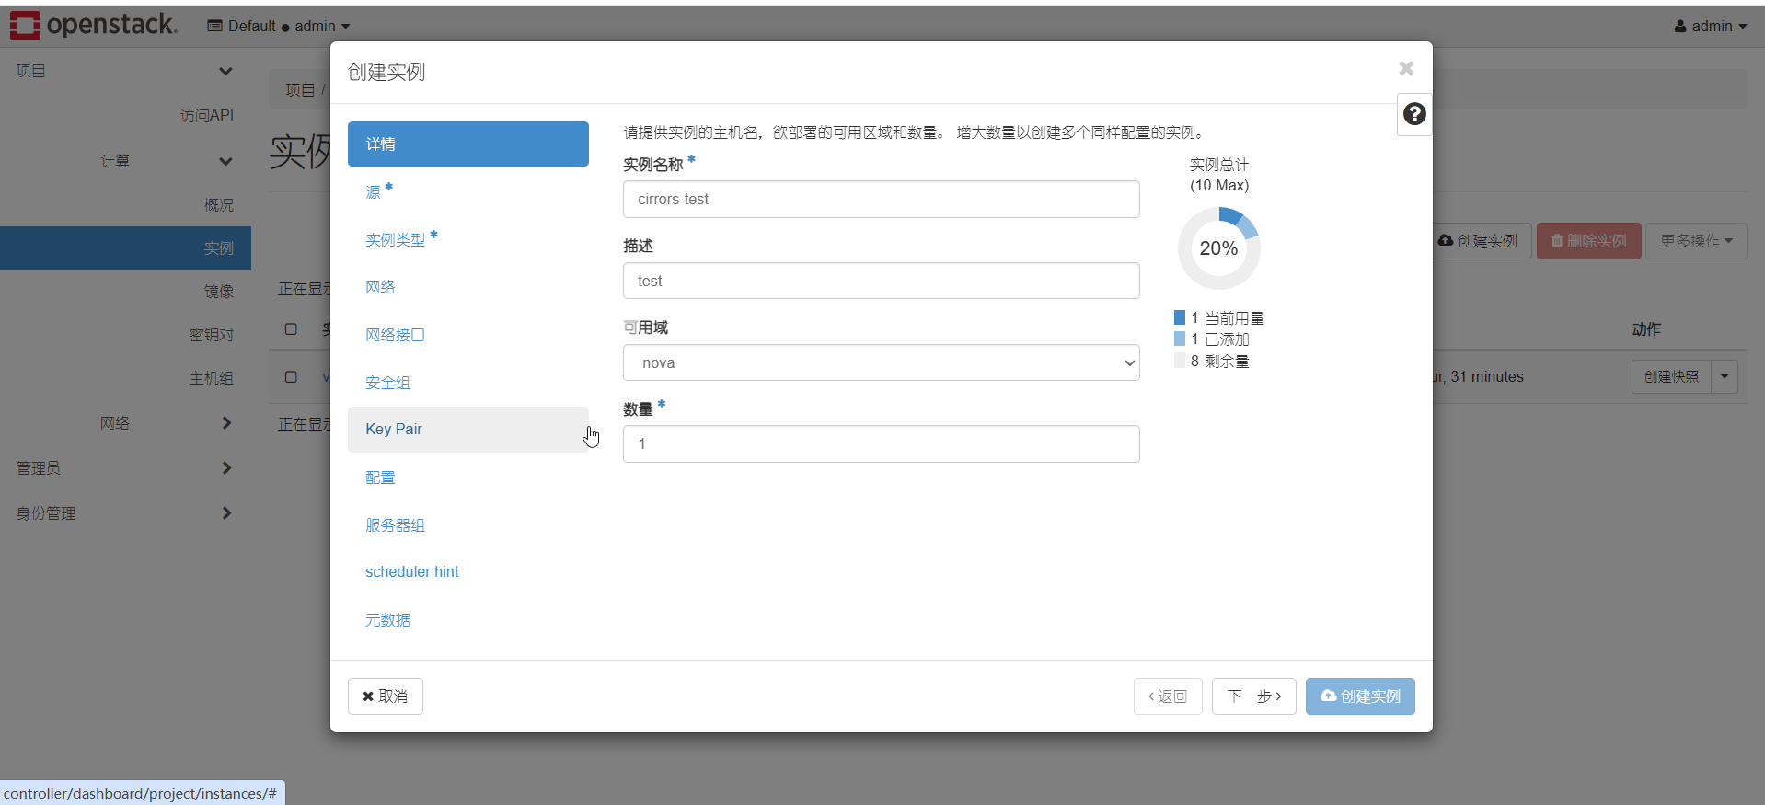
Task: Switch to the Key Pair wizard step
Action: click(x=468, y=430)
